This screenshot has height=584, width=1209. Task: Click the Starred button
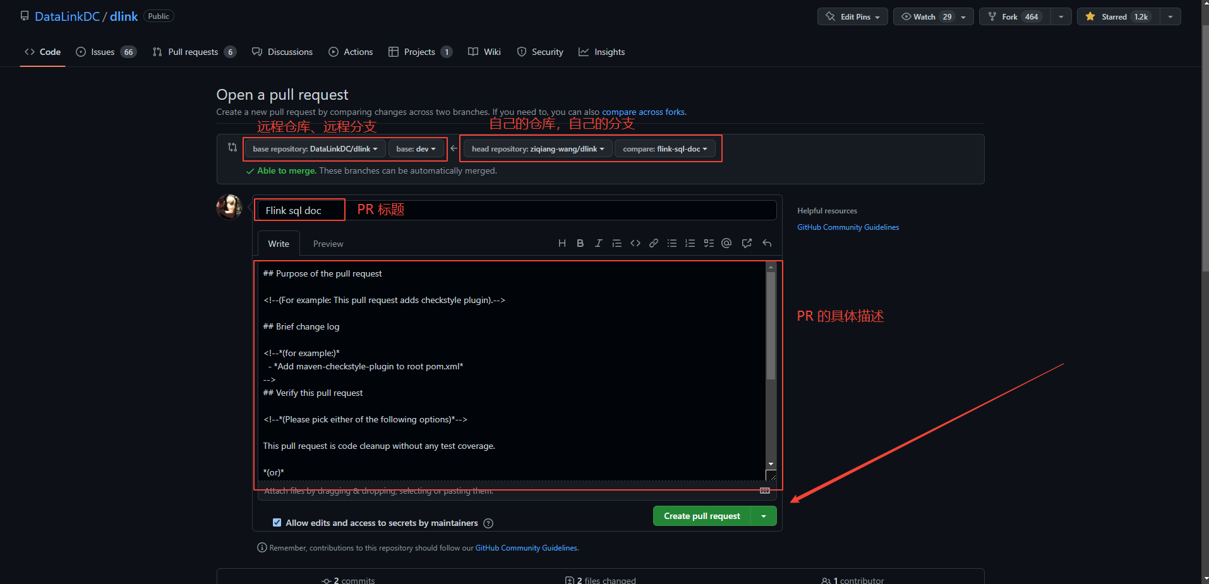(1119, 16)
